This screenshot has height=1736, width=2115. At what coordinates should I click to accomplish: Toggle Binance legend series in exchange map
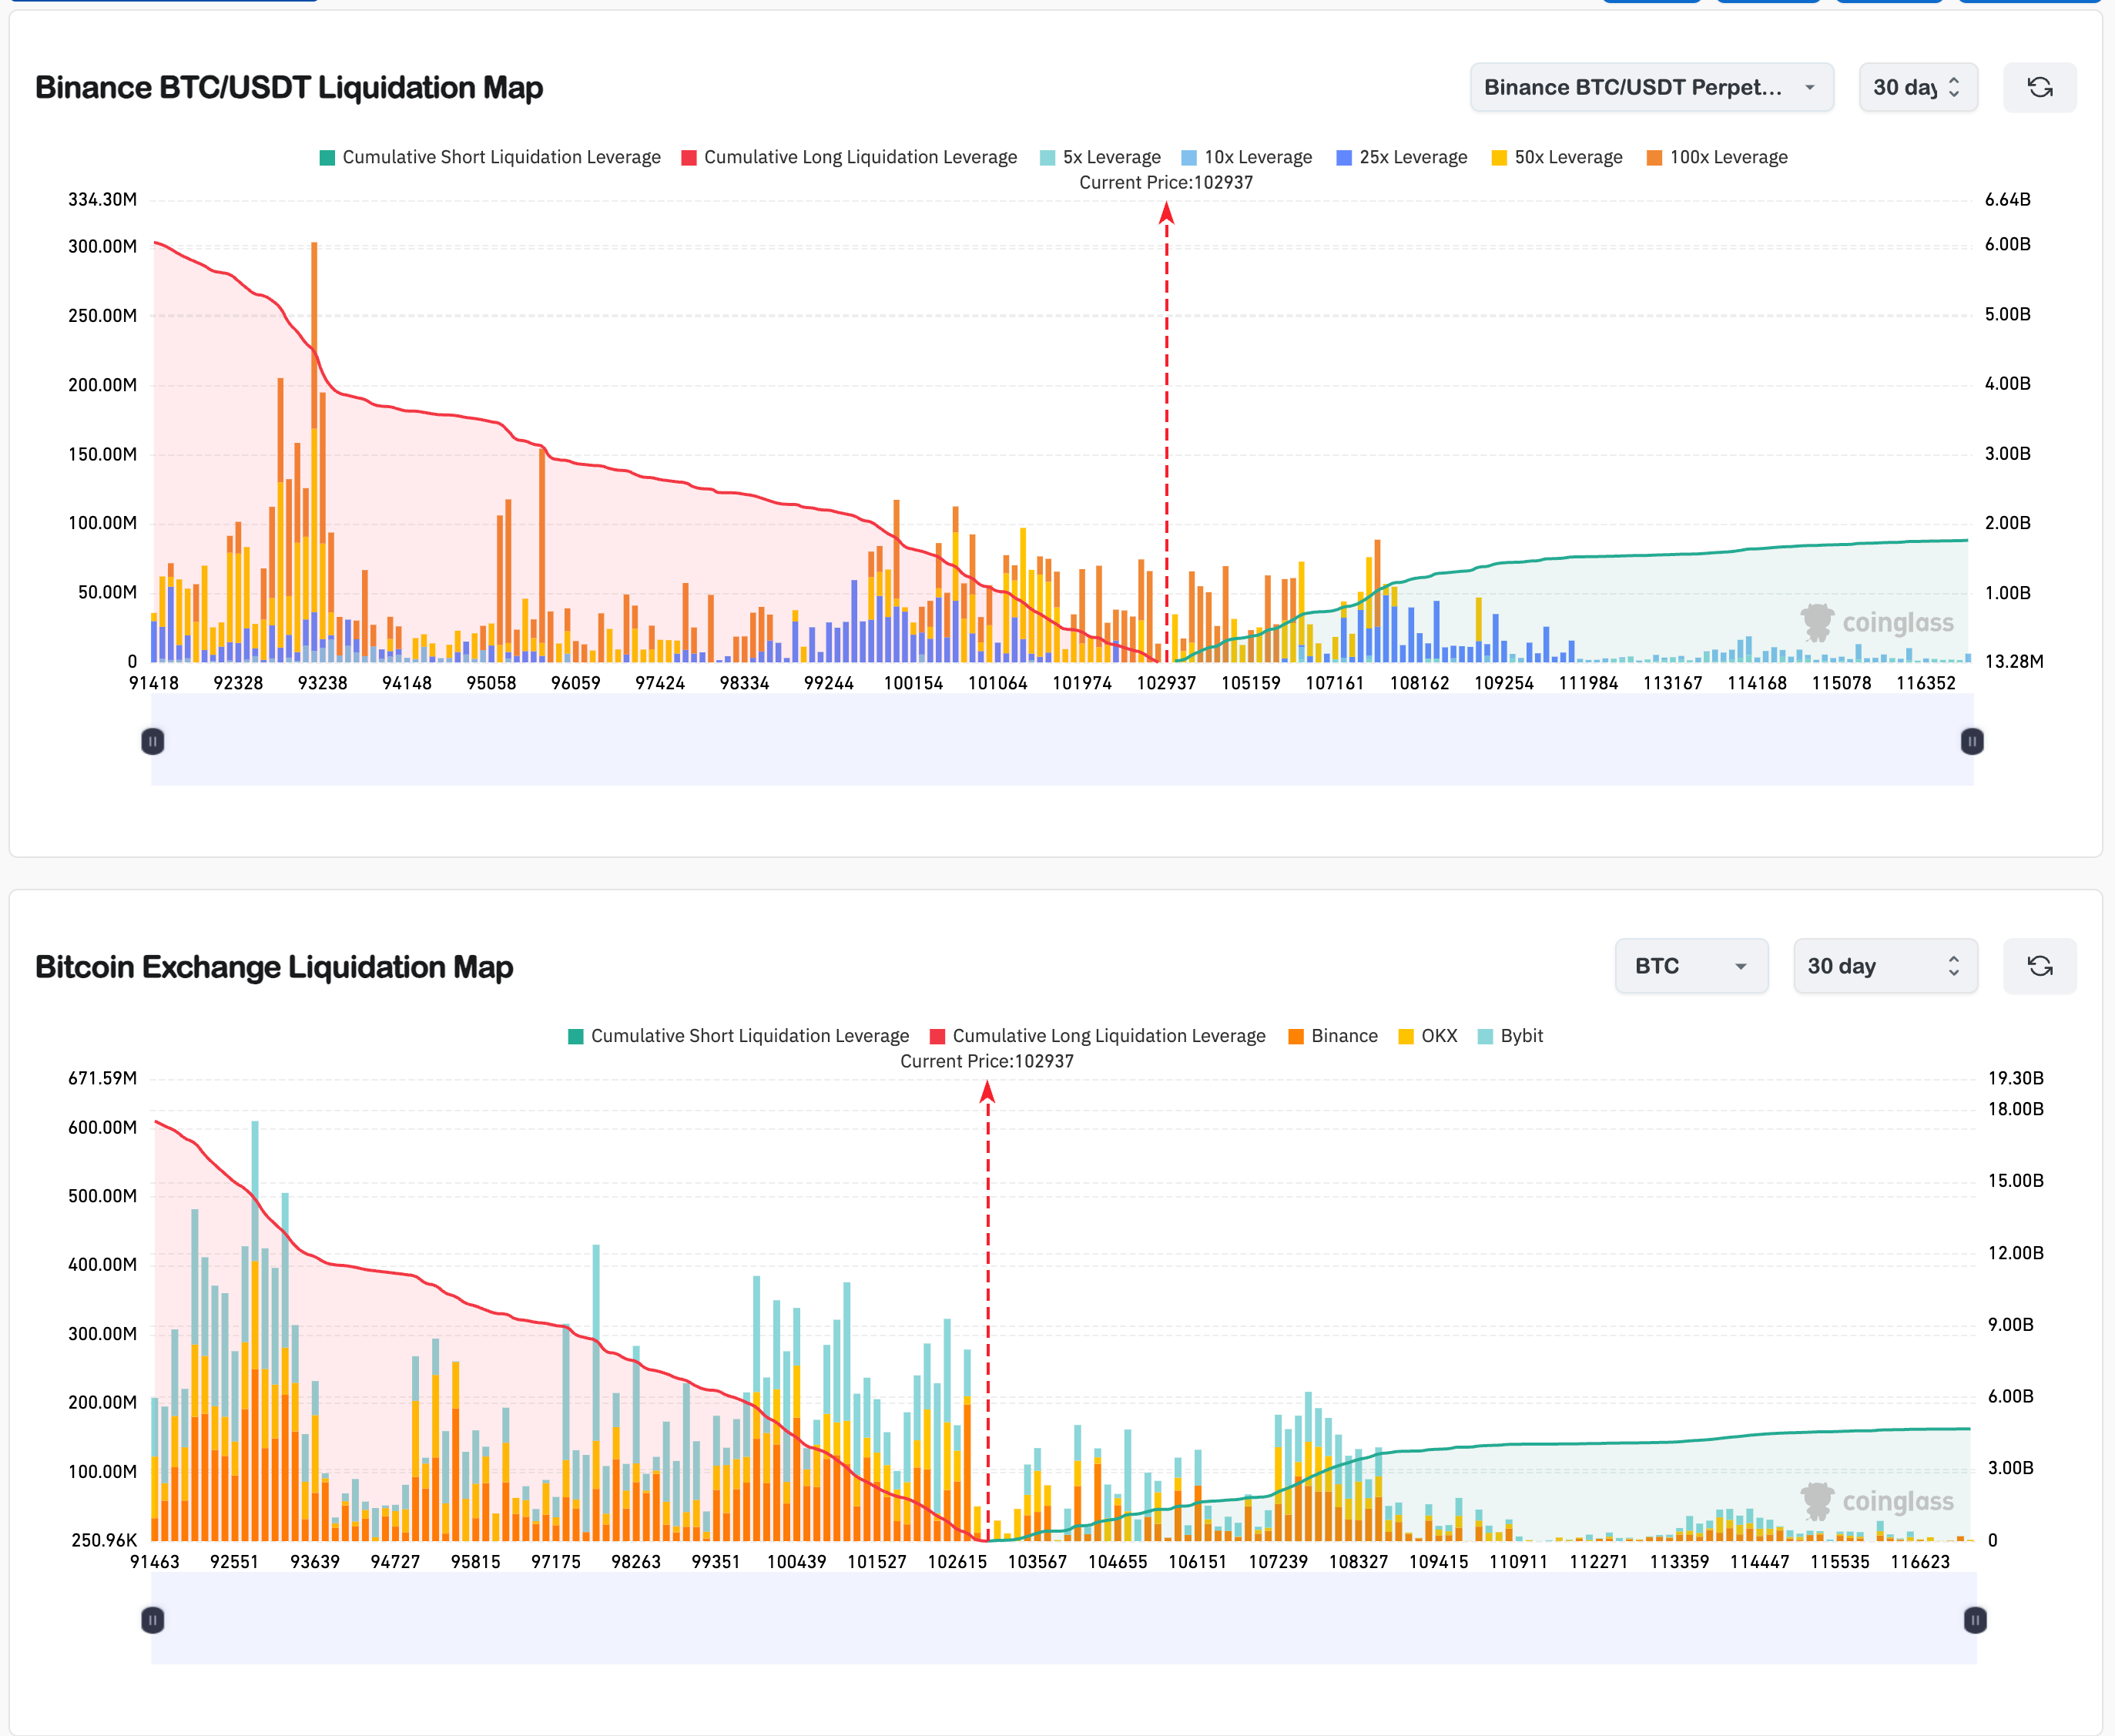pyautogui.click(x=1332, y=1036)
